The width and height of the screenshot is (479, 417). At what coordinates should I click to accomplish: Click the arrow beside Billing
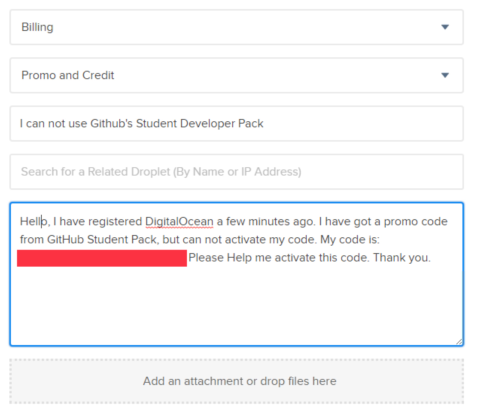pyautogui.click(x=445, y=27)
